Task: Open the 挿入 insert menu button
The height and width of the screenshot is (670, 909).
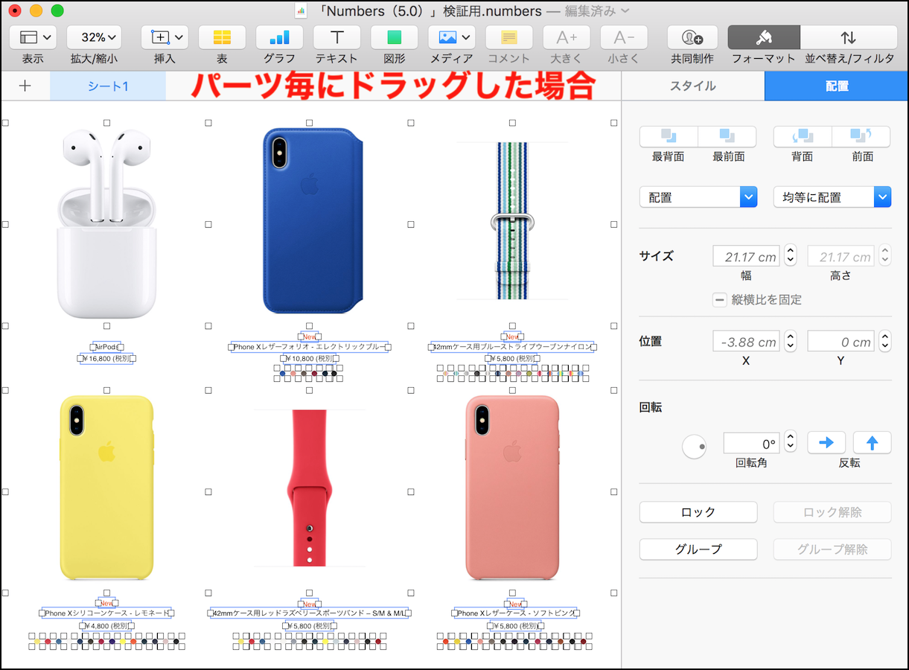Action: [x=165, y=37]
